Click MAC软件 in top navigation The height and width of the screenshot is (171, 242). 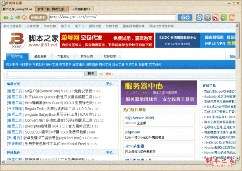tap(50, 26)
